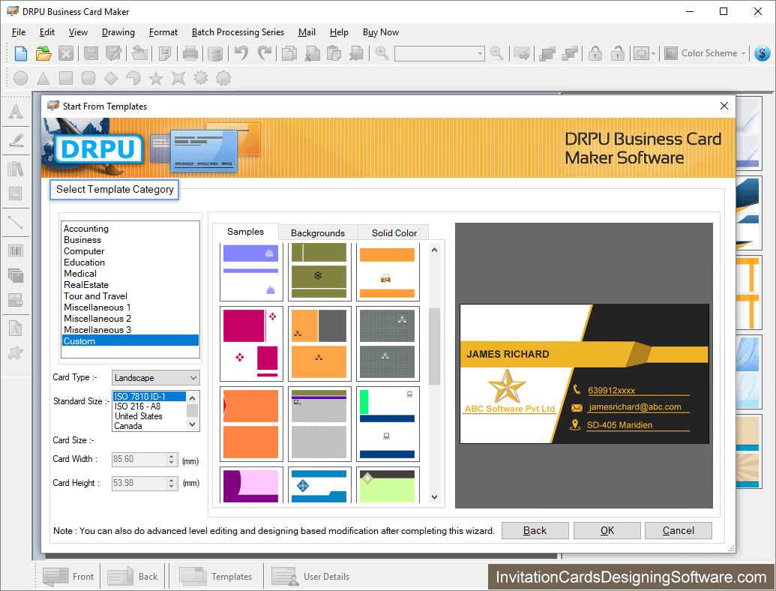The width and height of the screenshot is (776, 591).
Task: Click scroll up arrow in Standard Size list
Action: (x=193, y=397)
